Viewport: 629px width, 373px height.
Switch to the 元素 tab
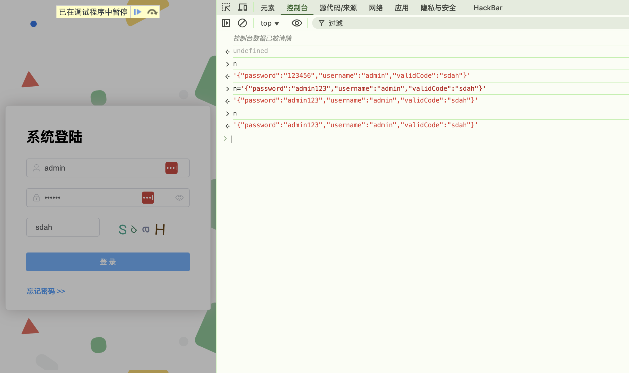pos(267,8)
